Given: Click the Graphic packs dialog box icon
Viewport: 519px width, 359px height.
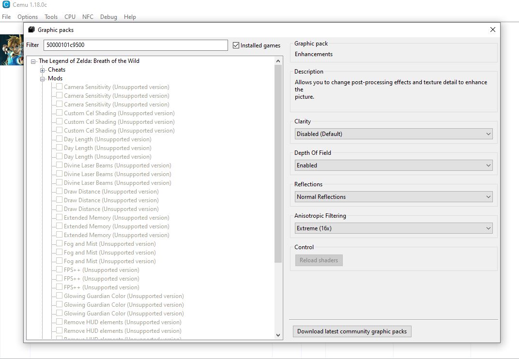Looking at the screenshot, I should [x=31, y=30].
